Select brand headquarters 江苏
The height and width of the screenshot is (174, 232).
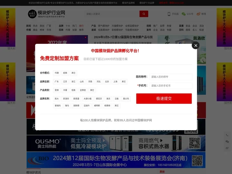(65, 82)
